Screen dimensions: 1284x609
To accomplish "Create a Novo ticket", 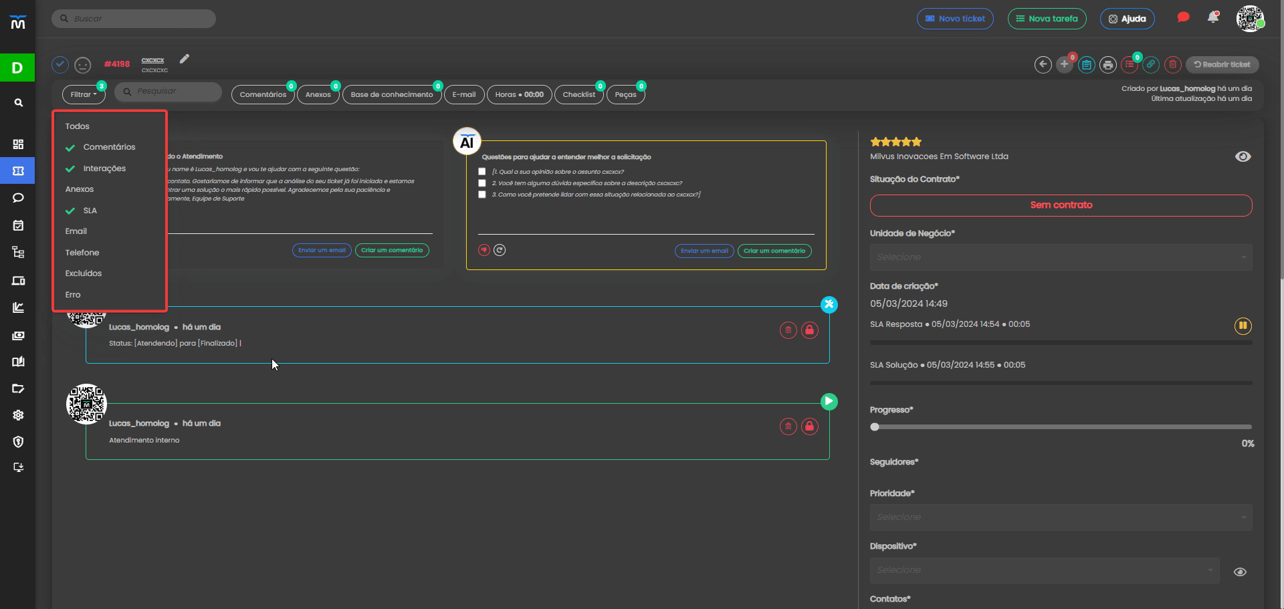I will tap(955, 19).
